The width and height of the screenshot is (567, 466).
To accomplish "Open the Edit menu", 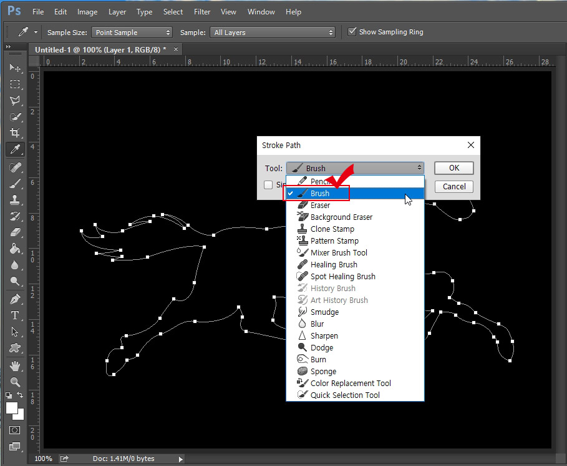I will pyautogui.click(x=61, y=12).
